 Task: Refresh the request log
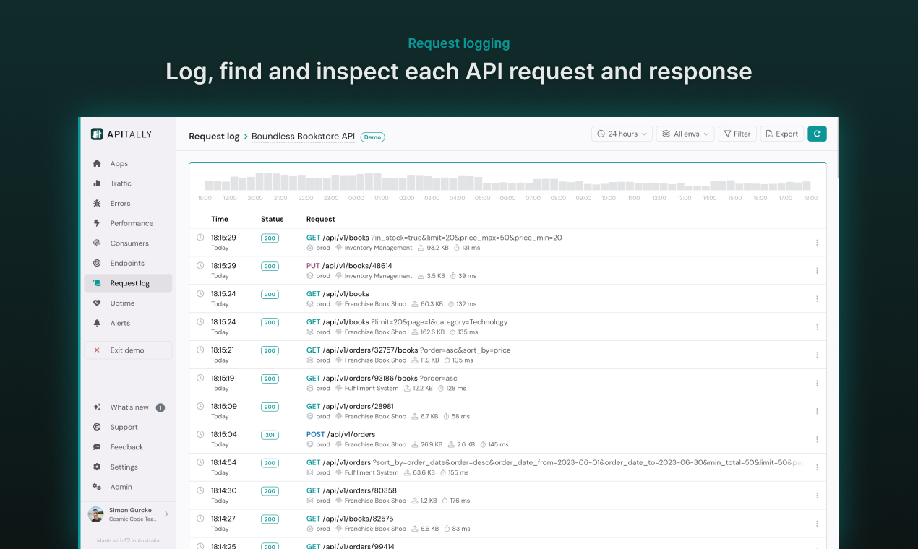tap(817, 134)
